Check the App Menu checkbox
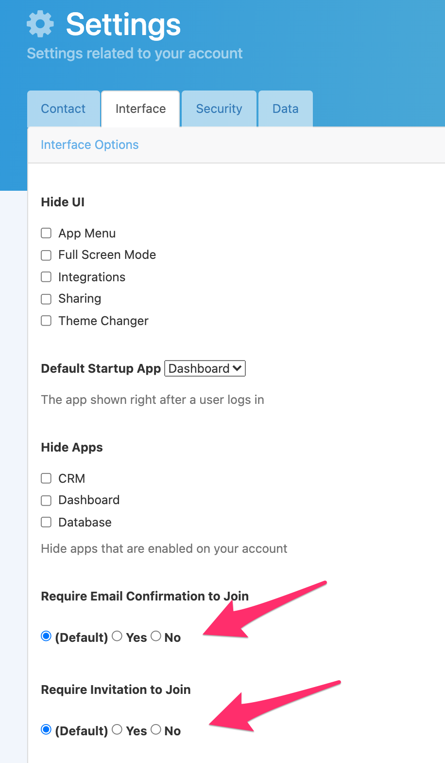 point(46,233)
